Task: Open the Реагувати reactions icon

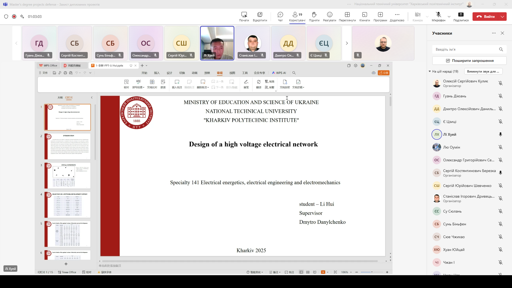Action: pos(330,15)
